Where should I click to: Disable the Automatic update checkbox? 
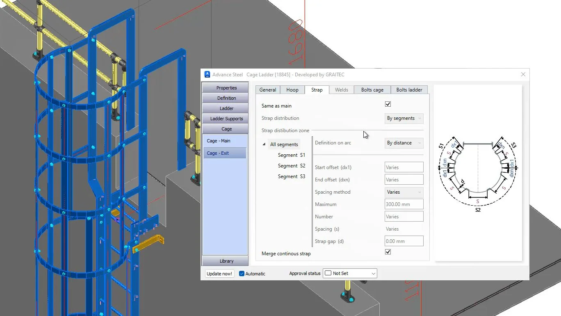[x=242, y=274]
